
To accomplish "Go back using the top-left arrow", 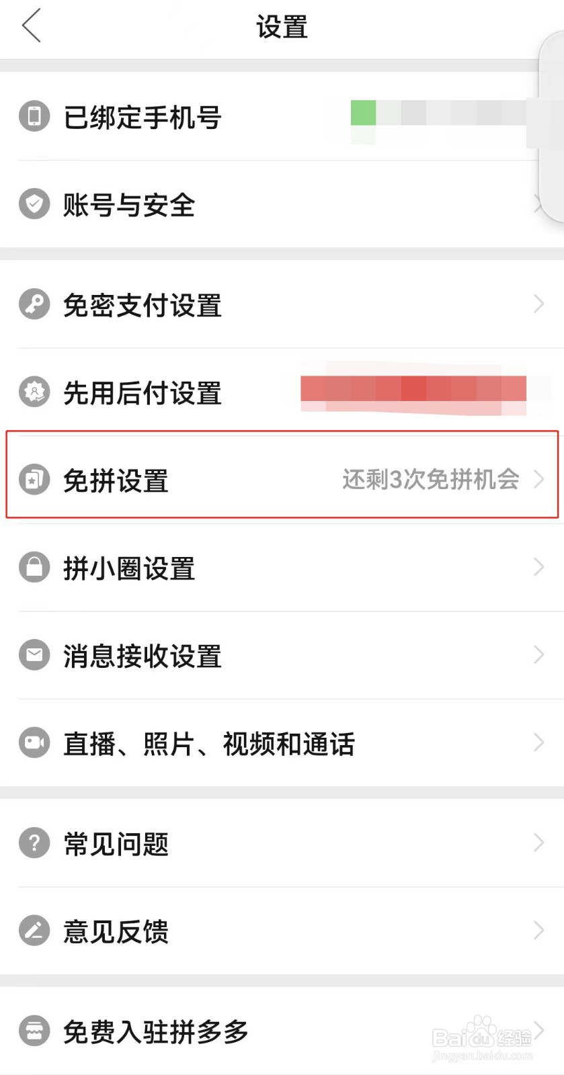I will (31, 26).
